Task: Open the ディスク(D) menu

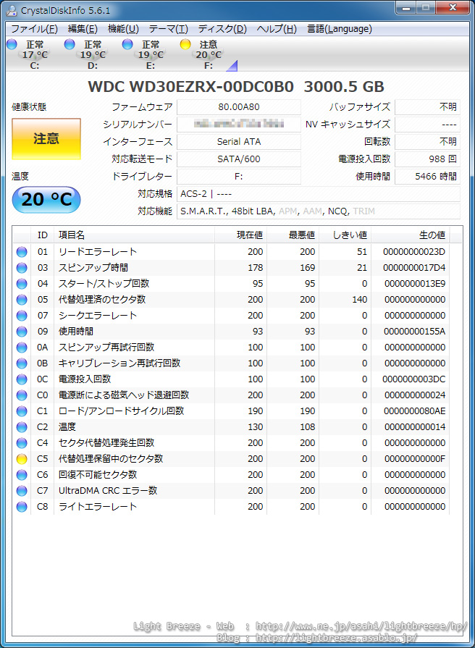Action: coord(222,29)
